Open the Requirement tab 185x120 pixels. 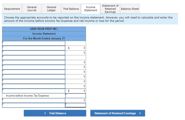point(12,9)
